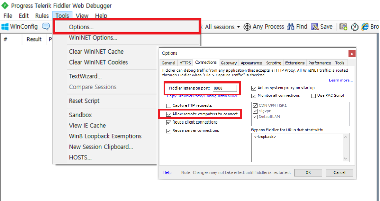
Task: Switch to the HTTPS tab
Action: pyautogui.click(x=185, y=63)
